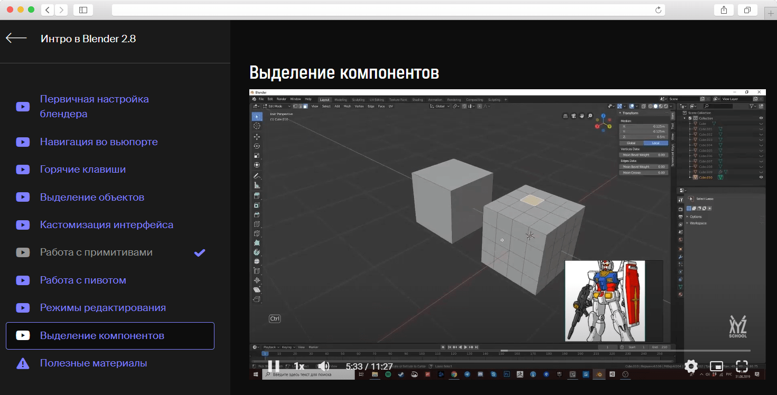Open the Keying dropdown in timeline
777x395 pixels.
click(288, 347)
